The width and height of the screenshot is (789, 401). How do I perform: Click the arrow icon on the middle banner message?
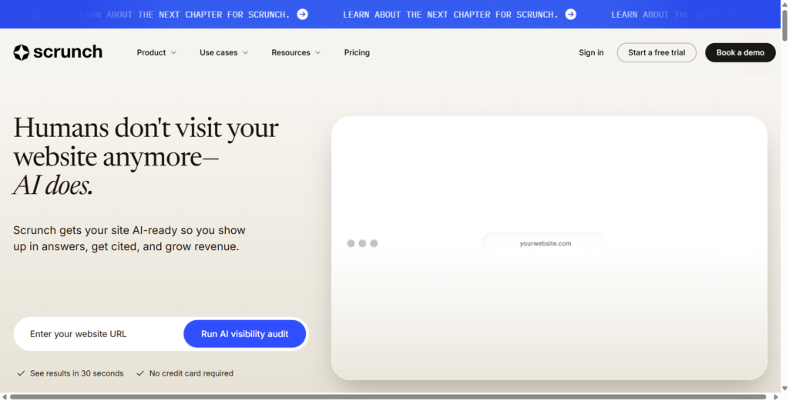(x=571, y=14)
